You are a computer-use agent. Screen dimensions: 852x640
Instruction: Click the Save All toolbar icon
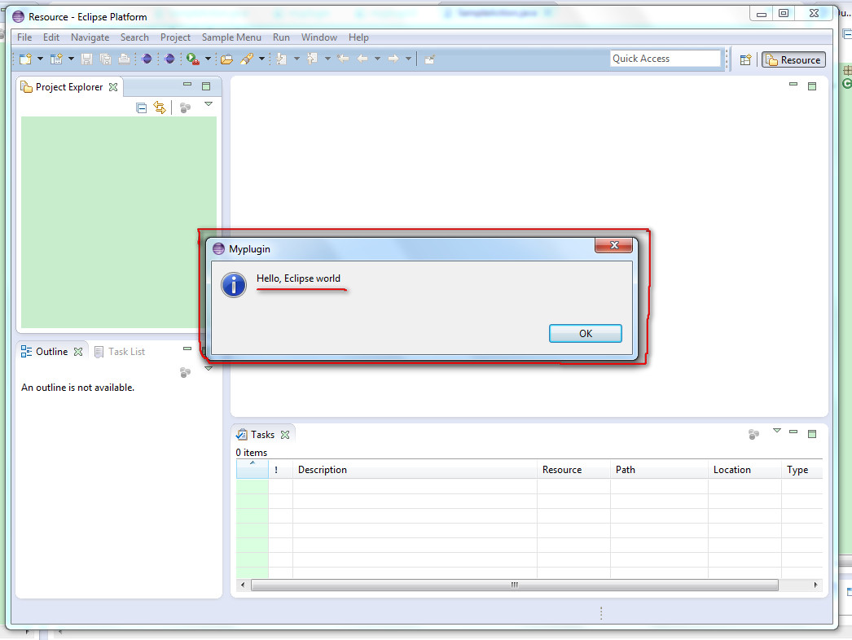point(105,59)
